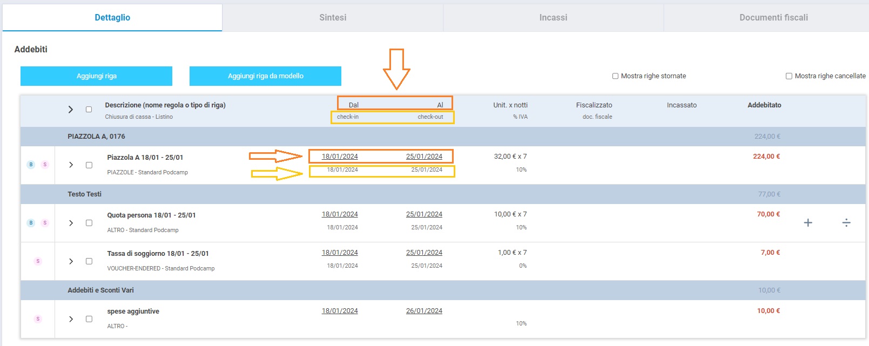
Task: Tick the checkbox for Piazzola A 18/01 - 25/01
Action: pyautogui.click(x=89, y=165)
